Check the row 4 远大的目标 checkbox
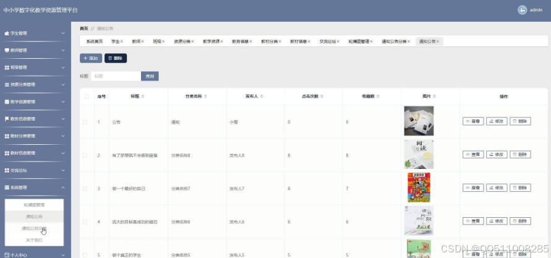Screen dimensions: 551x258 tap(85, 221)
